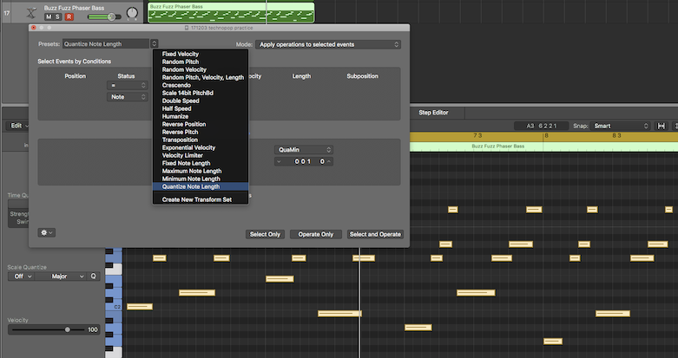Click the Select Only button
This screenshot has height=358, width=678.
click(x=265, y=234)
